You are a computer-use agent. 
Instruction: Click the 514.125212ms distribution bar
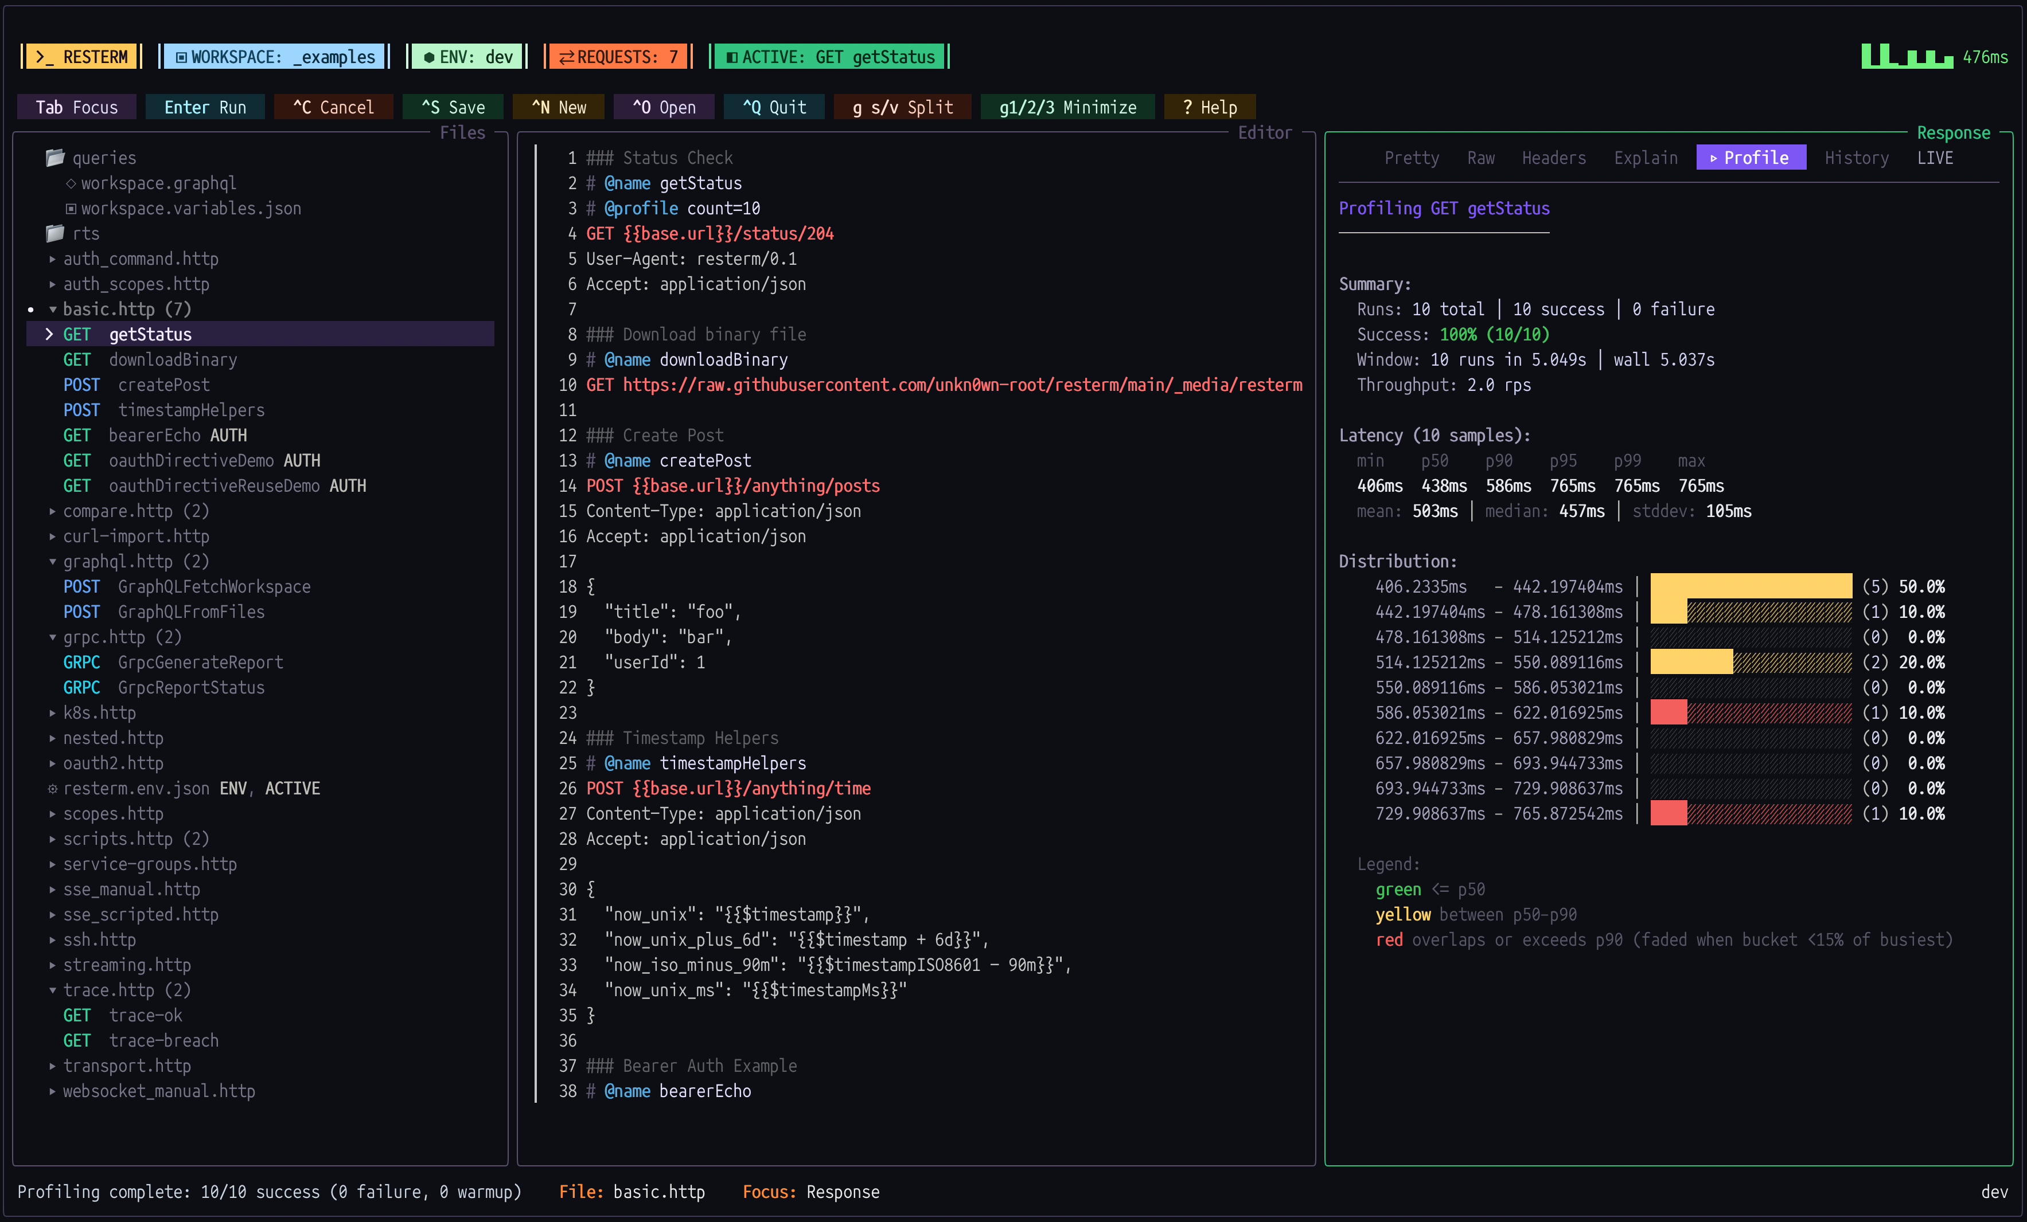click(x=1751, y=662)
